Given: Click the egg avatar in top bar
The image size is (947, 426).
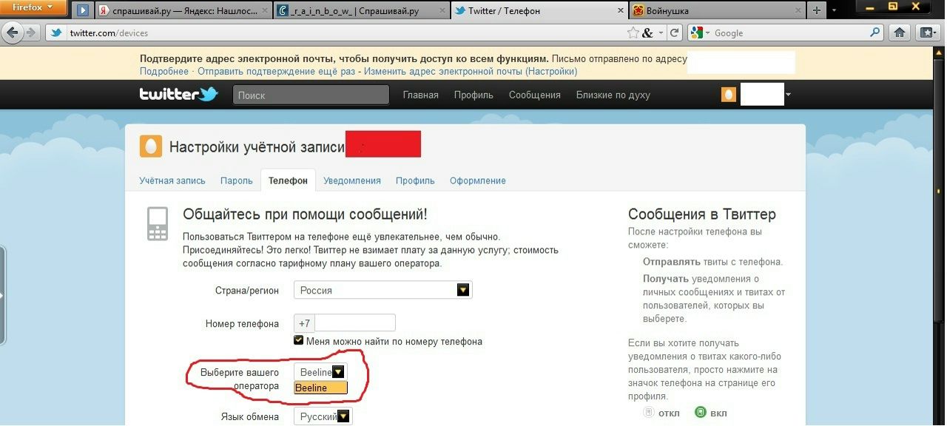Looking at the screenshot, I should tap(729, 95).
